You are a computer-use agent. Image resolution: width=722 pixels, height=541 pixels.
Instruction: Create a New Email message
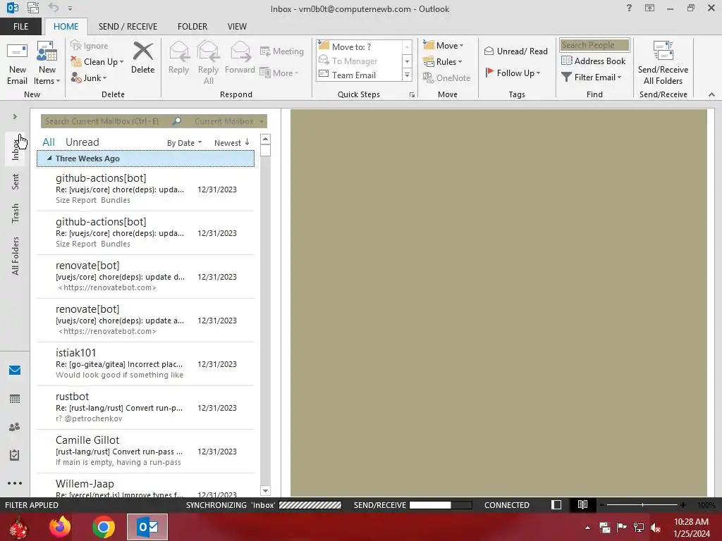click(x=17, y=63)
